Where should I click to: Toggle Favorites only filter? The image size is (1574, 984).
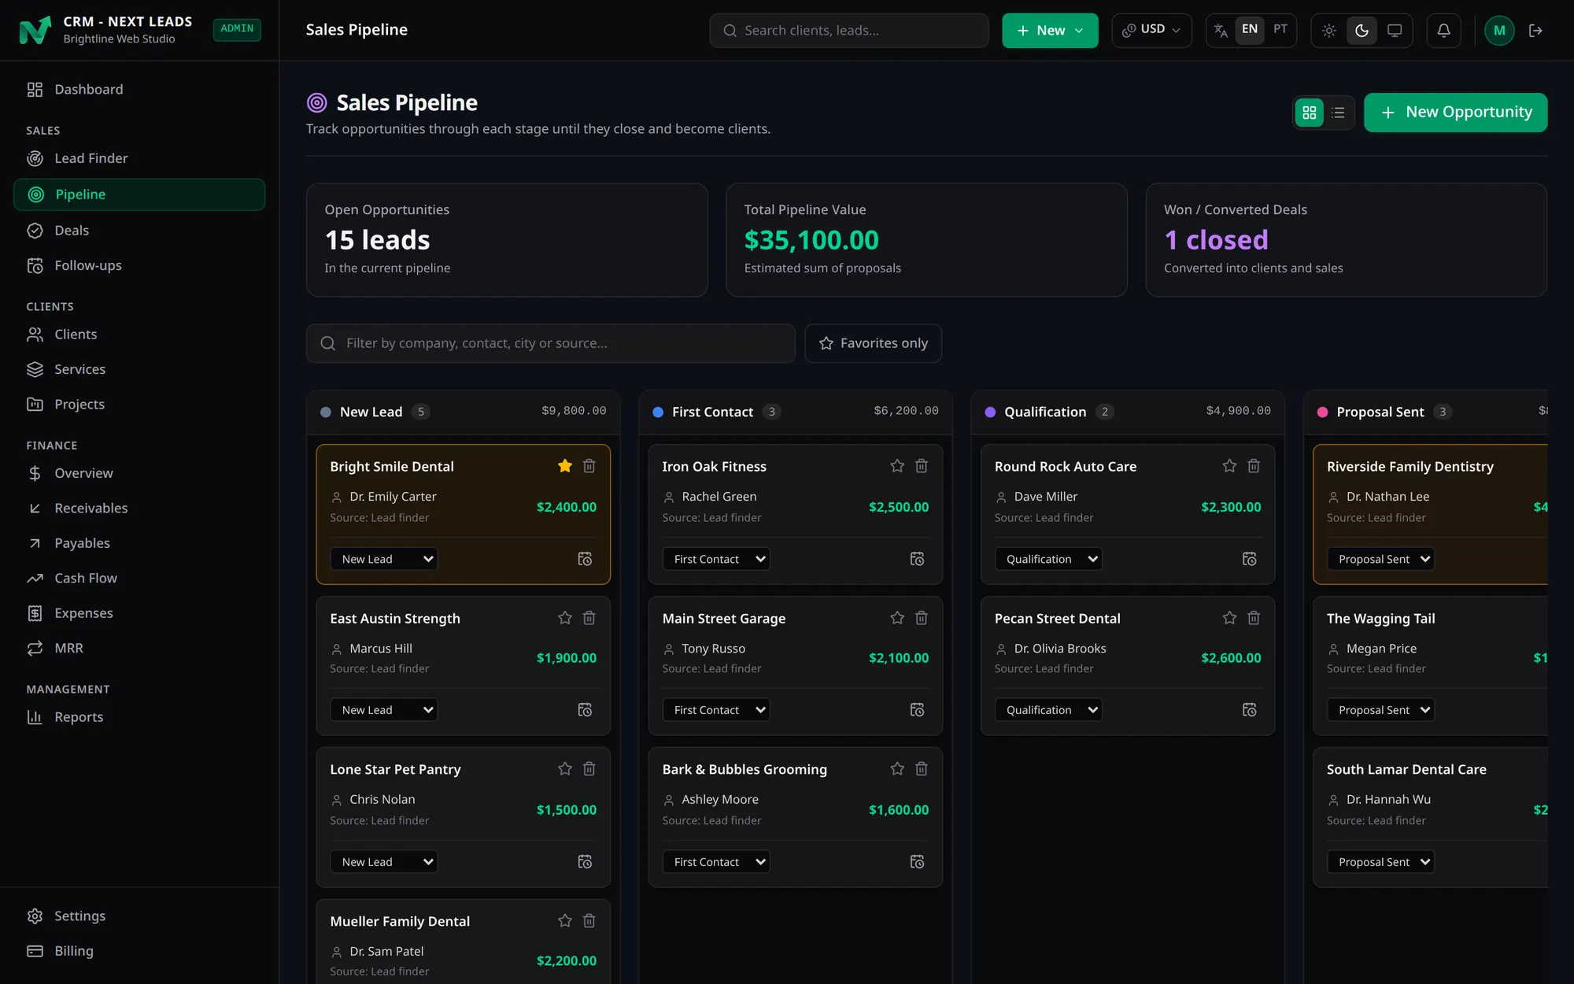tap(873, 343)
